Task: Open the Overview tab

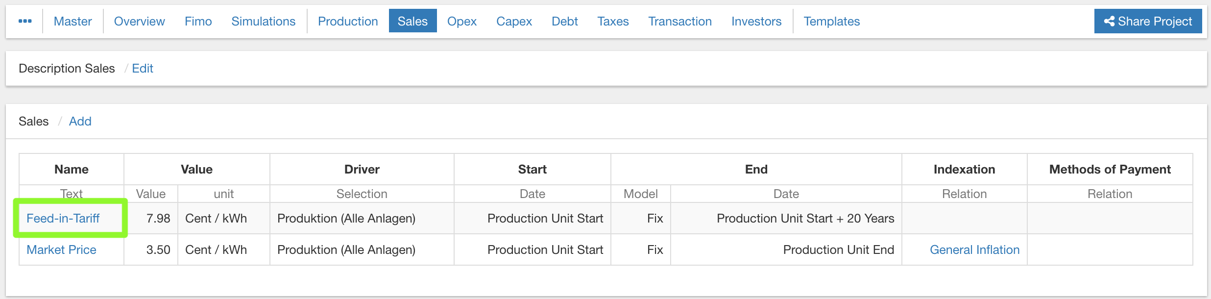Action: pyautogui.click(x=139, y=21)
